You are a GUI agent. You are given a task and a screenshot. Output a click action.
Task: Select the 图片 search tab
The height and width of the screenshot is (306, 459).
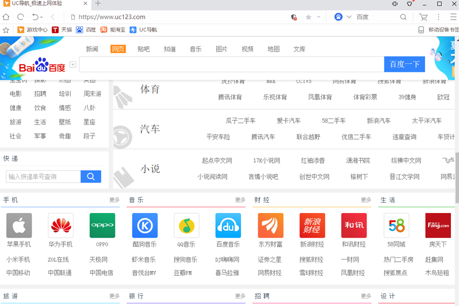[x=221, y=49]
